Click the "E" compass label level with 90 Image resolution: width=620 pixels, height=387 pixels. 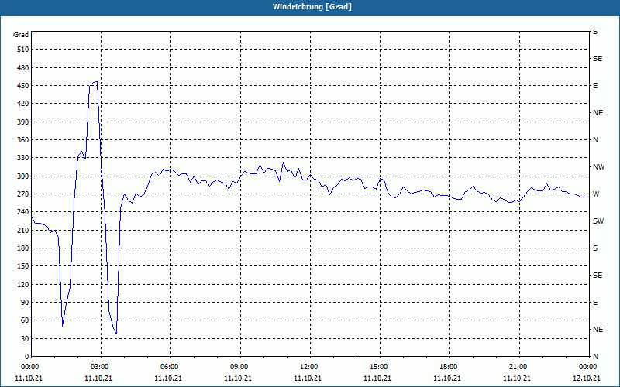tap(595, 303)
